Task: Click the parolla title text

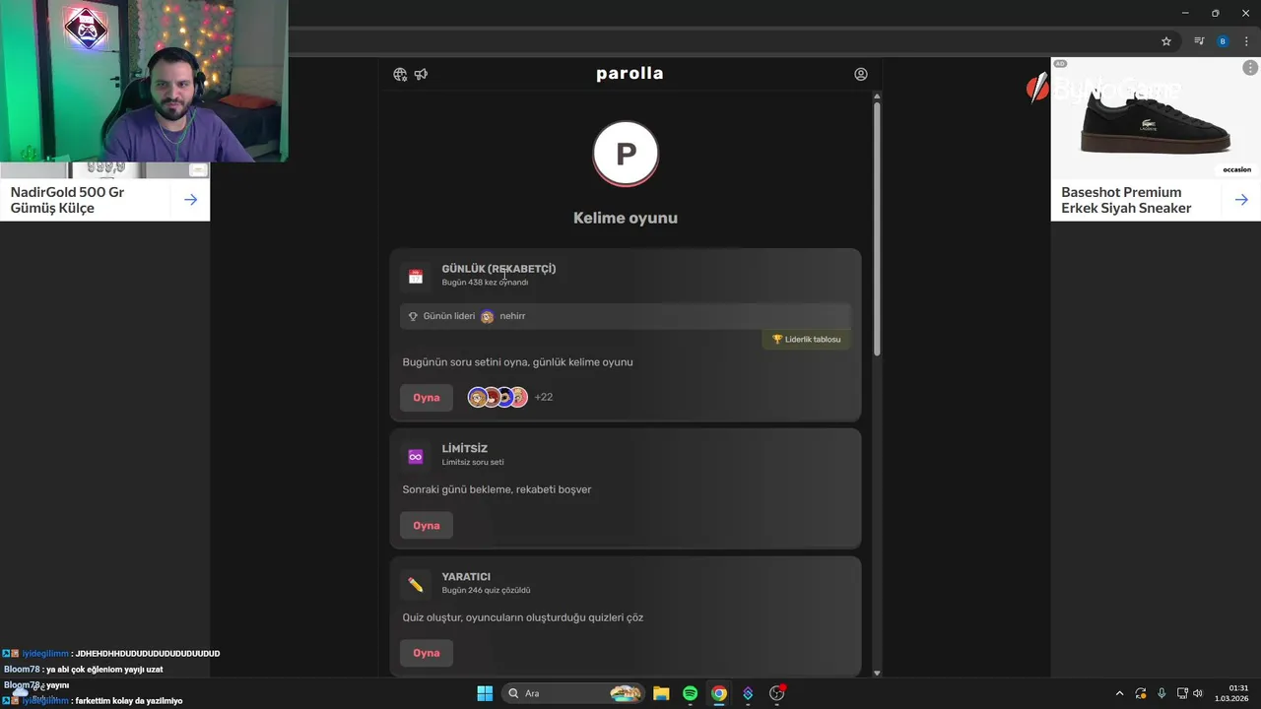Action: pos(630,73)
